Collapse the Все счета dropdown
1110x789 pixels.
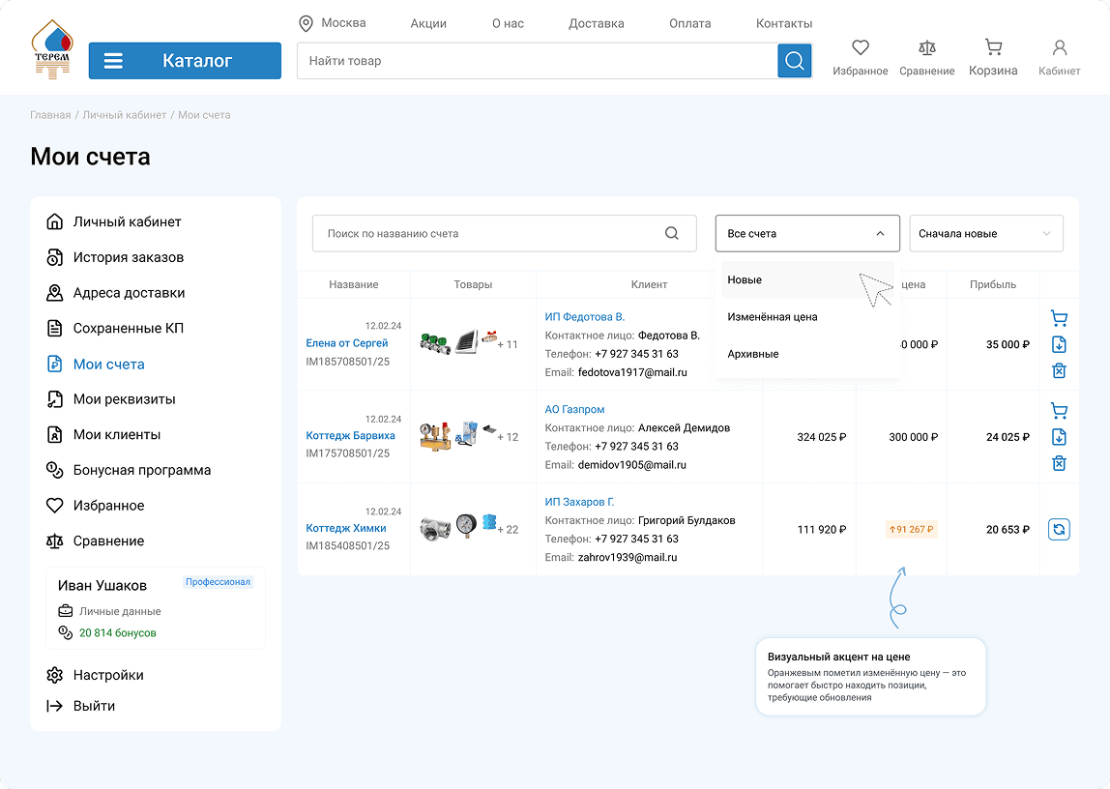[807, 234]
